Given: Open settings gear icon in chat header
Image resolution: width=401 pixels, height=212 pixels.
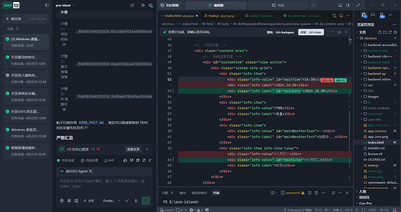Looking at the screenshot, I should pos(143,5).
